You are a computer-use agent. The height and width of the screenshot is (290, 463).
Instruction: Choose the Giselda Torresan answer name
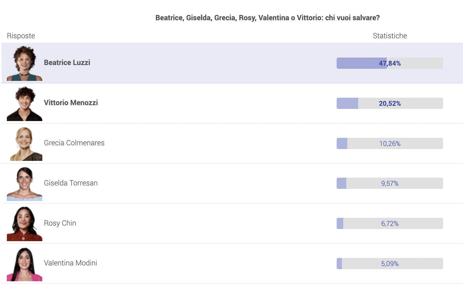(71, 183)
